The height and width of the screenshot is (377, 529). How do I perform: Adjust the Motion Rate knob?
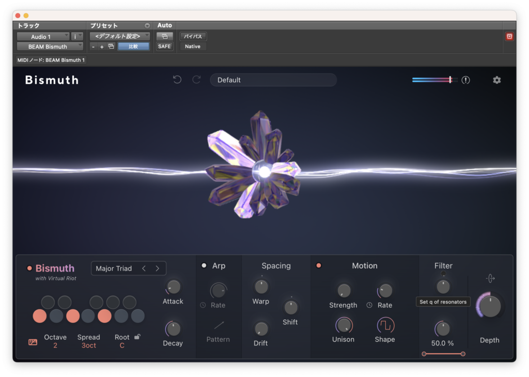pyautogui.click(x=385, y=290)
